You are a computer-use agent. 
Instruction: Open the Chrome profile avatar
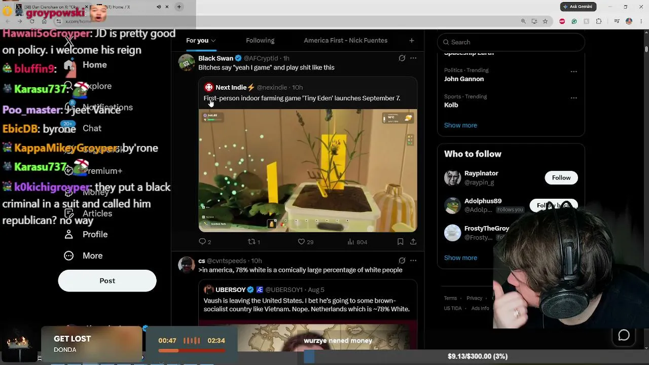click(x=629, y=21)
